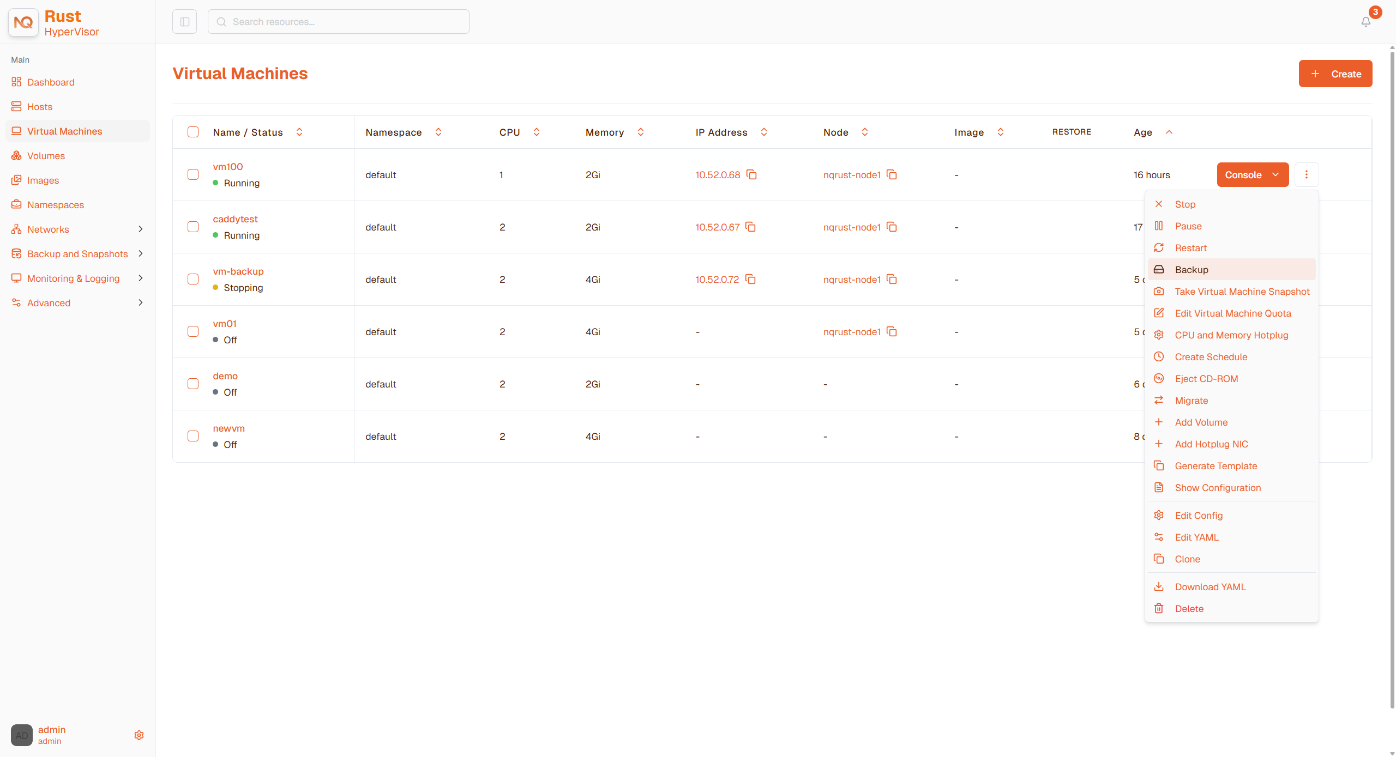Copy node name in vm01 row
The height and width of the screenshot is (757, 1396).
[892, 332]
